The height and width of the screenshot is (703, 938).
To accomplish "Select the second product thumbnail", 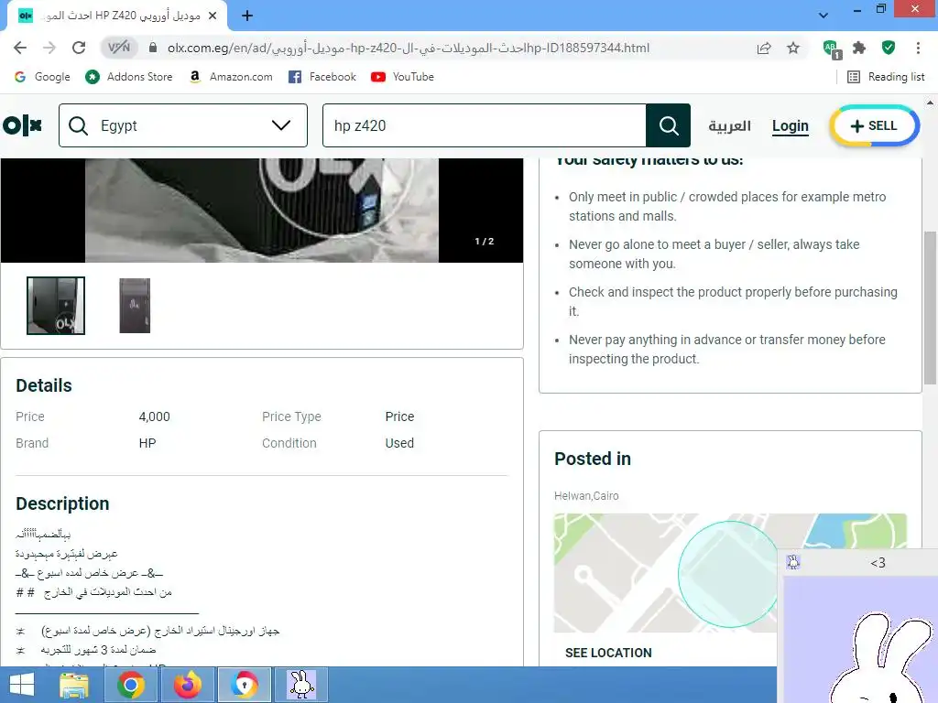I will click(135, 306).
